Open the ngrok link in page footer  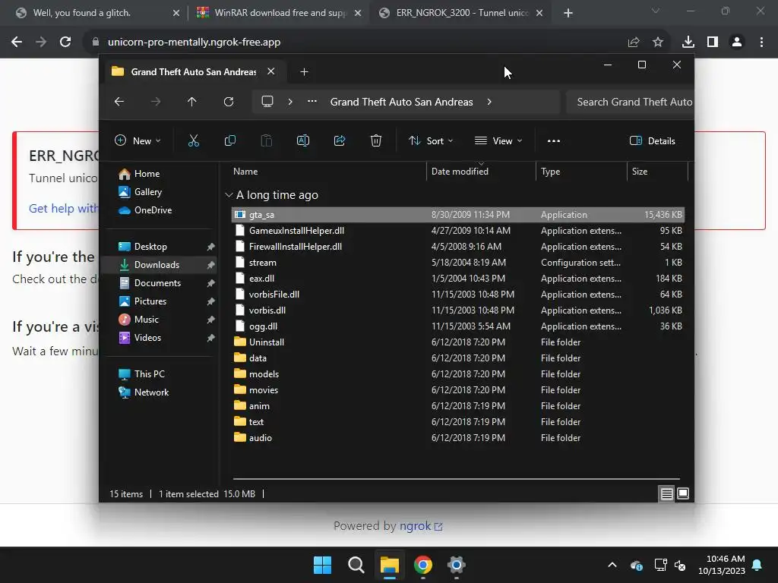420,526
